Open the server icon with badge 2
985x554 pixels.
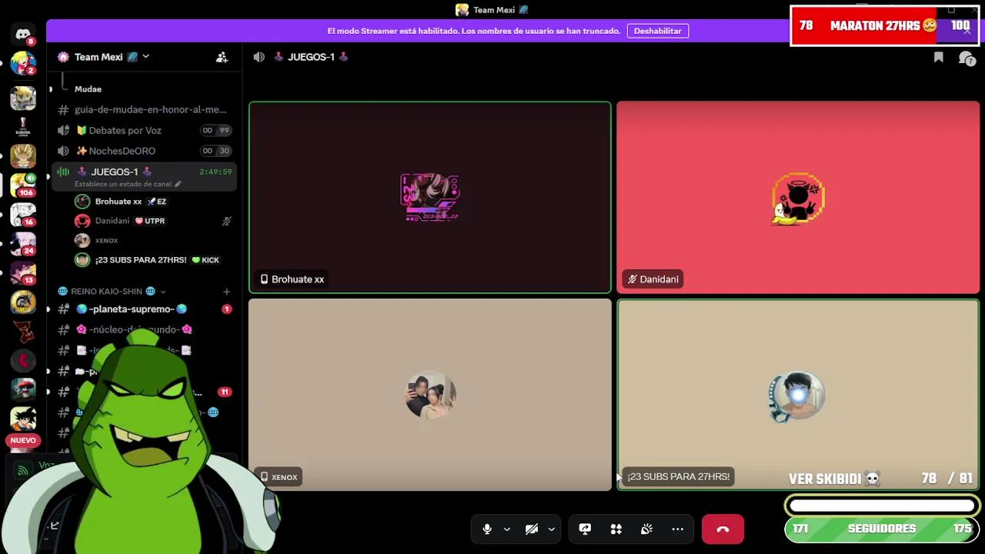pyautogui.click(x=23, y=64)
